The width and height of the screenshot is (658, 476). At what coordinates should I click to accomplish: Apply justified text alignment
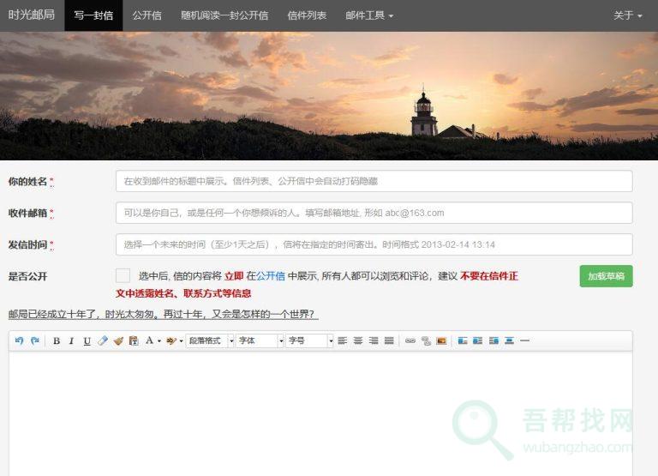pos(389,340)
